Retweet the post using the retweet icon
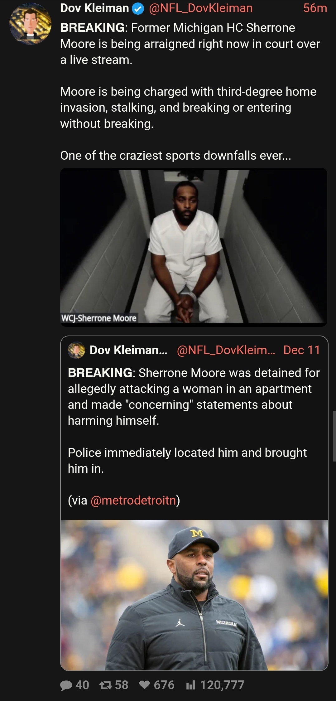The image size is (336, 701). pyautogui.click(x=106, y=685)
